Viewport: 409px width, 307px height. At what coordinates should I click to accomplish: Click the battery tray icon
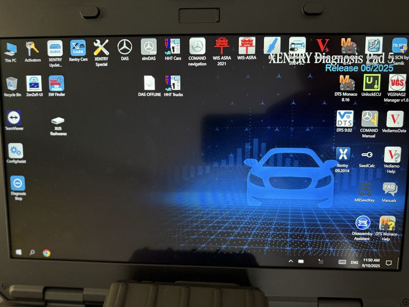point(301,261)
